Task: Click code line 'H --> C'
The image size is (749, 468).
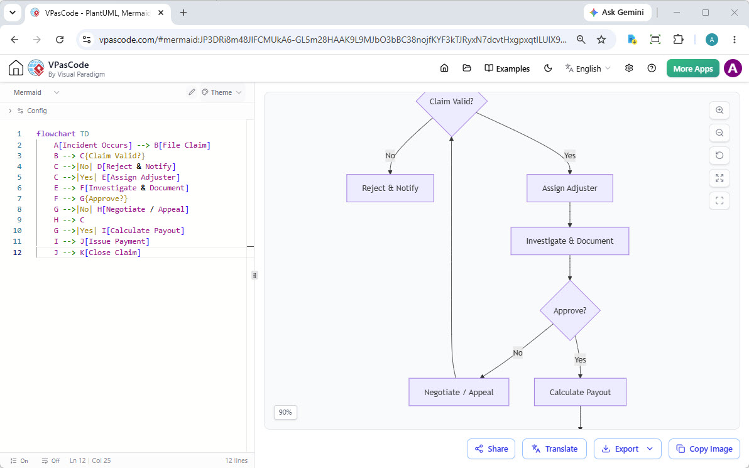Action: point(69,220)
